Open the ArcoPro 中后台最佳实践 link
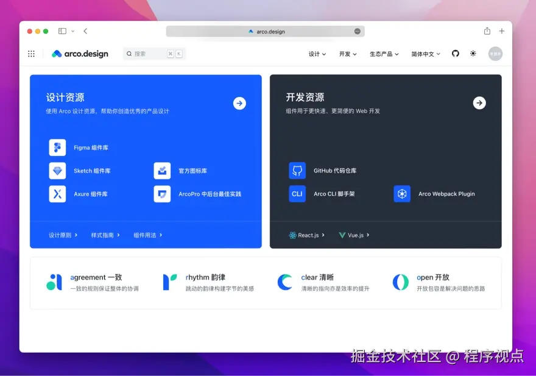 pyautogui.click(x=210, y=194)
